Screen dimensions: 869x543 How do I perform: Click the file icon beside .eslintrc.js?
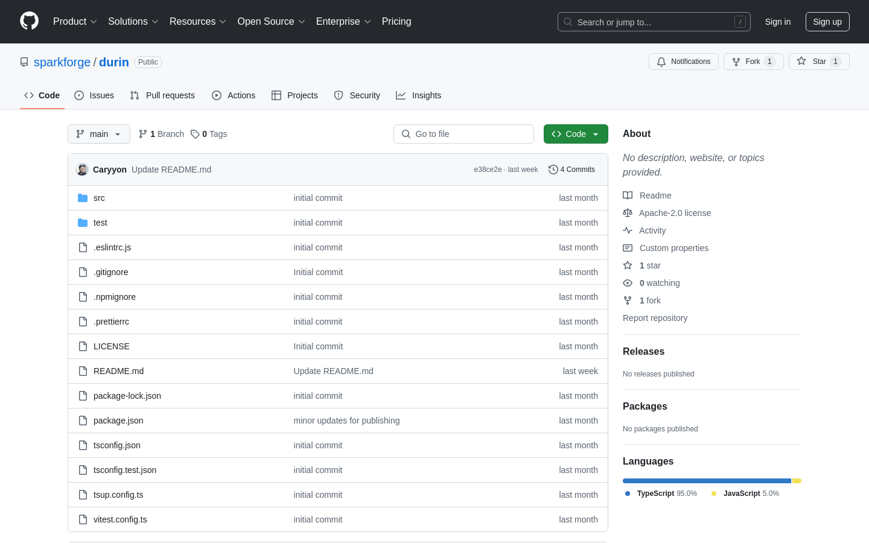tap(83, 247)
